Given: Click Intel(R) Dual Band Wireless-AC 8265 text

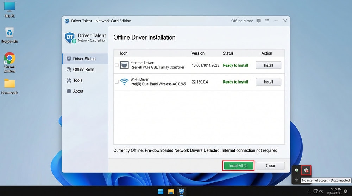Looking at the screenshot, I should (158, 84).
